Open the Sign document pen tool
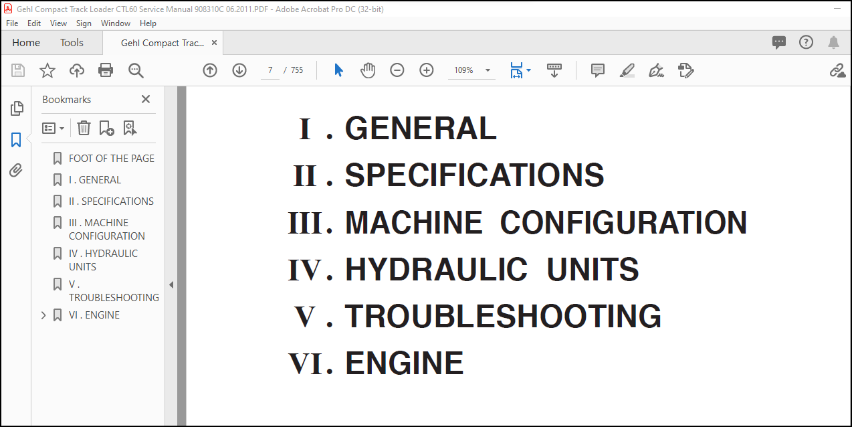The width and height of the screenshot is (852, 427). pyautogui.click(x=656, y=70)
